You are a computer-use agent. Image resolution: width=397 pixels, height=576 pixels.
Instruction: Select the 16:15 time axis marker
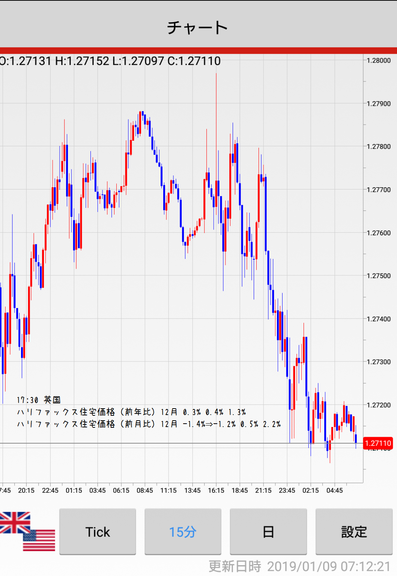216,490
